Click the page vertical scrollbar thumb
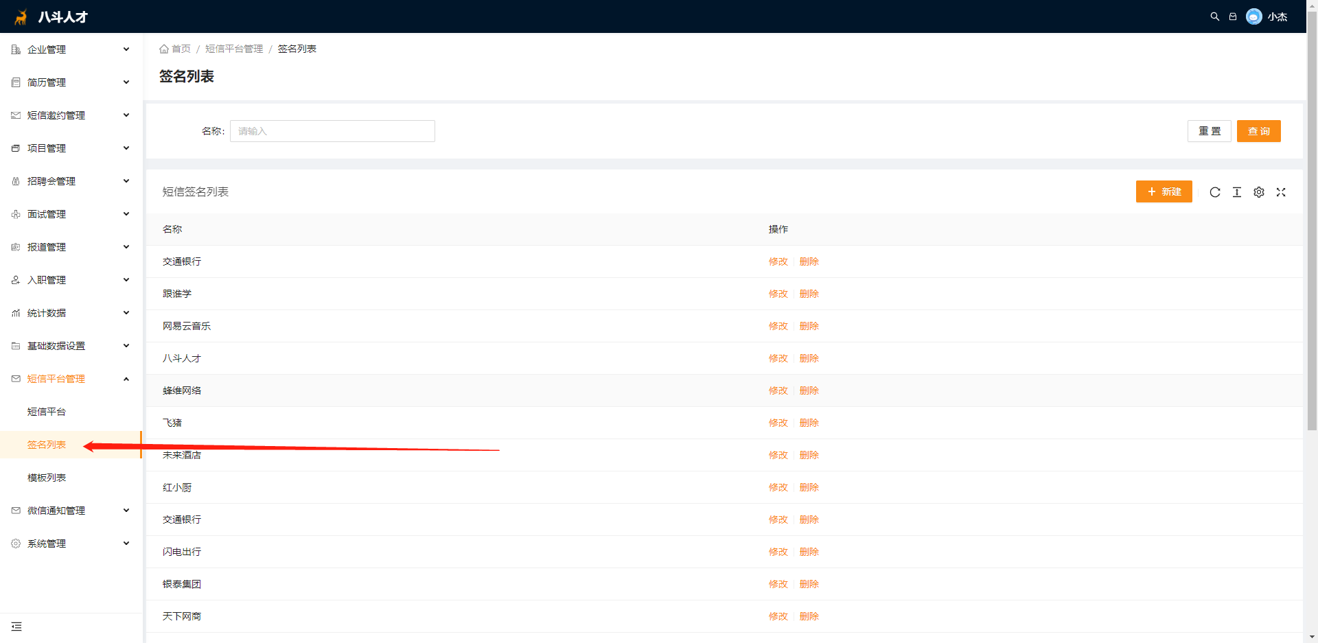The height and width of the screenshot is (643, 1318). [x=1312, y=220]
